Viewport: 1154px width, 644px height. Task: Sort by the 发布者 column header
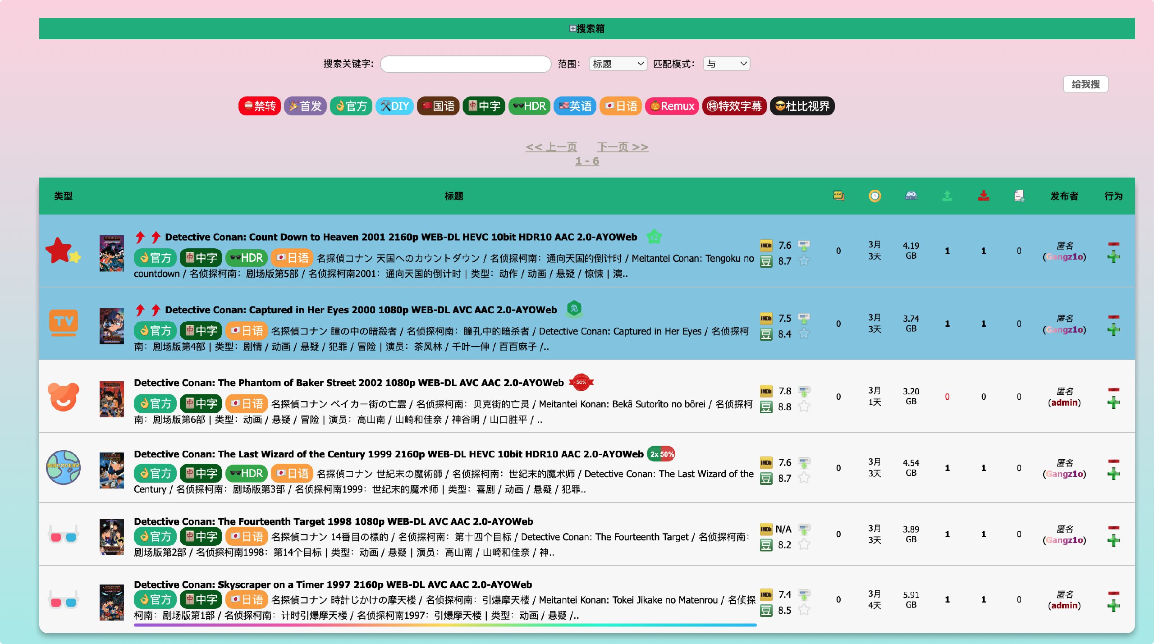click(1064, 196)
